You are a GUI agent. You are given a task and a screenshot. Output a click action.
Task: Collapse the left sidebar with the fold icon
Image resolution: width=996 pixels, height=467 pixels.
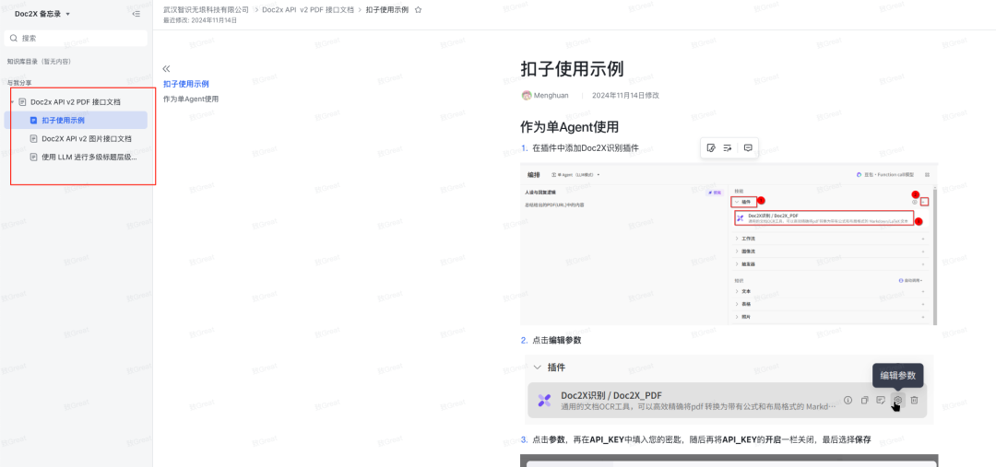pyautogui.click(x=136, y=14)
